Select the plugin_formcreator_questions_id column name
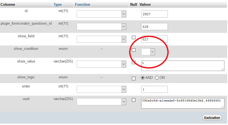The image size is (228, 125). [x=26, y=24]
